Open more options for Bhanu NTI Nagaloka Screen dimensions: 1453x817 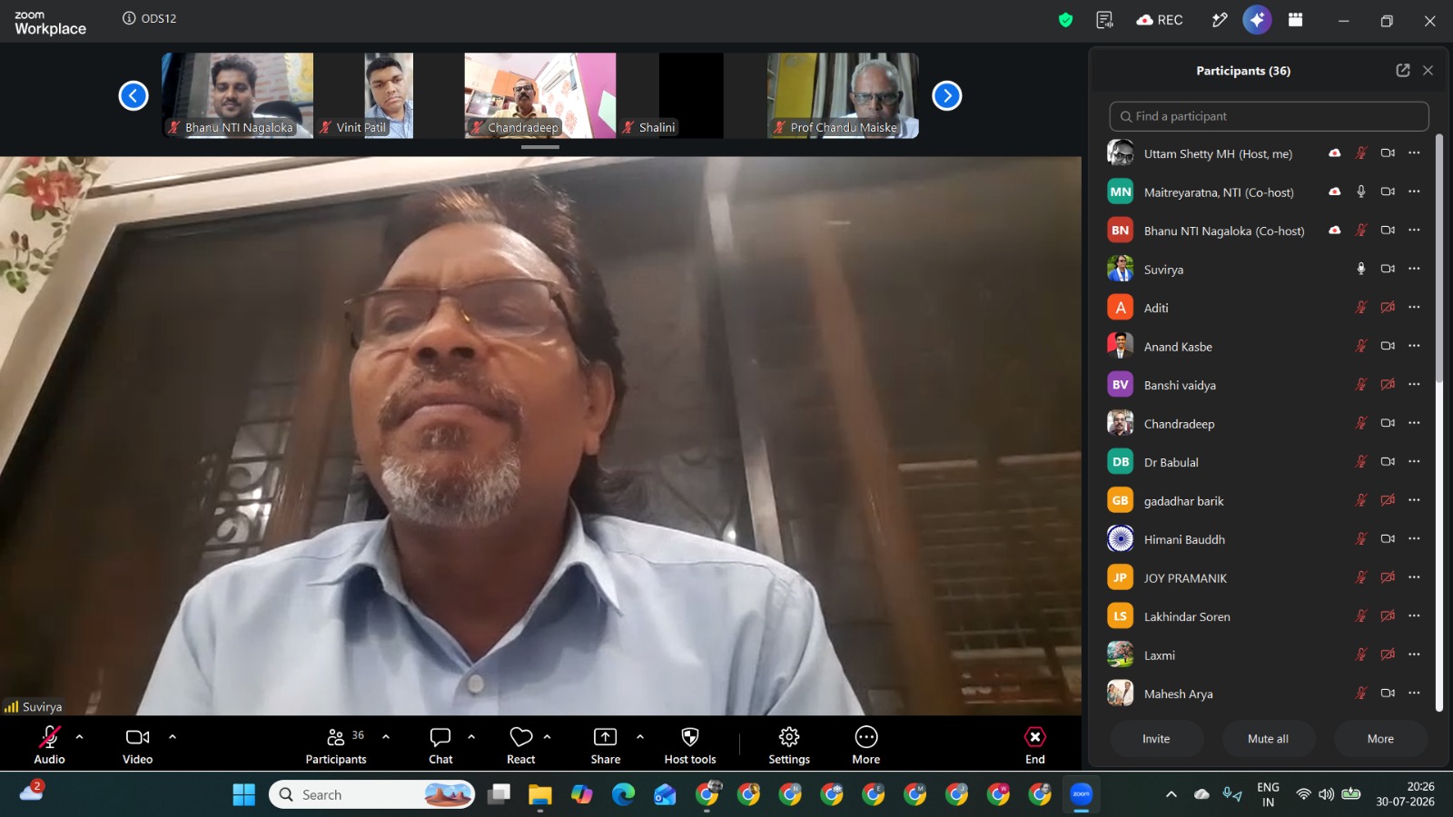pos(1414,231)
